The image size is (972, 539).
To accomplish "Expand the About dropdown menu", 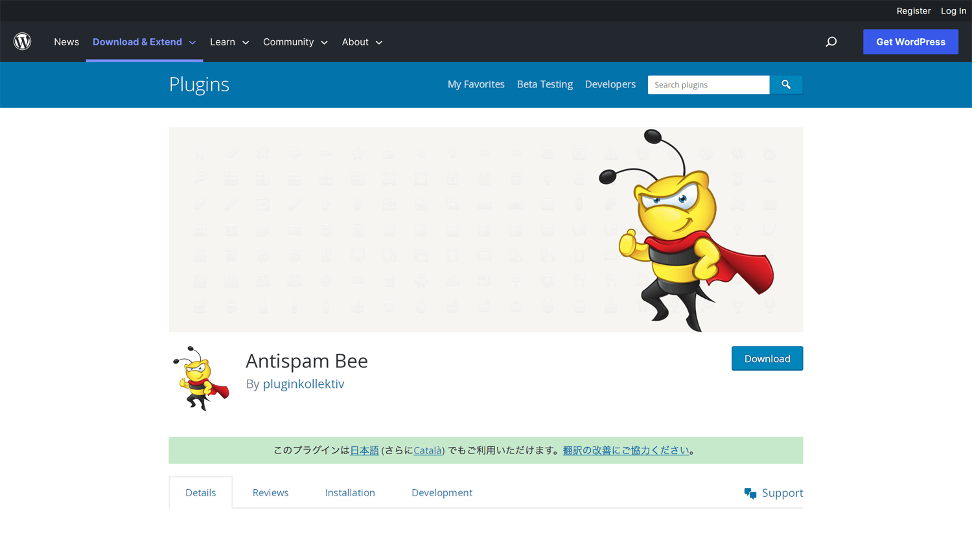I will tap(362, 42).
